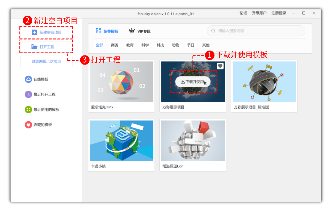Click the folder icon for 打开工程
Viewport: 328px width, 208px height.
tap(34, 47)
